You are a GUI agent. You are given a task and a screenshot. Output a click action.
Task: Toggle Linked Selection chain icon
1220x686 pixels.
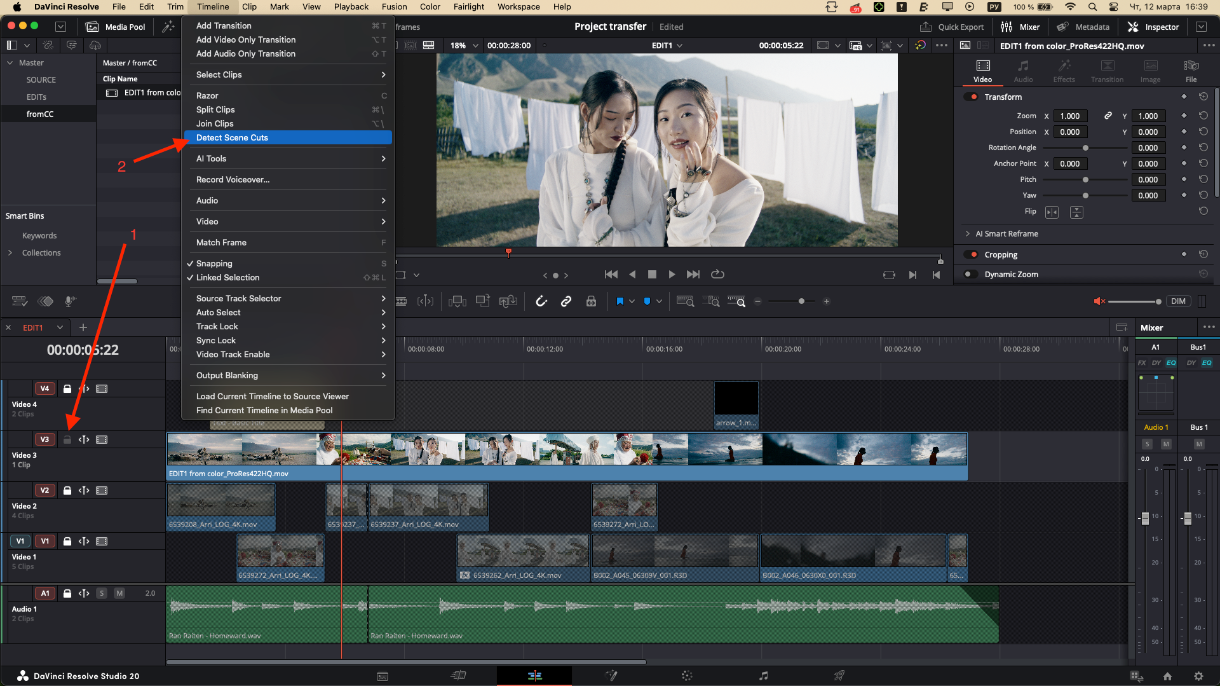pos(566,301)
